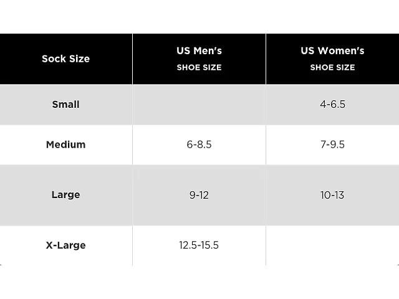Click the 9-12 men's shoe size value
Viewport: 399px width, 299px height.
(199, 195)
